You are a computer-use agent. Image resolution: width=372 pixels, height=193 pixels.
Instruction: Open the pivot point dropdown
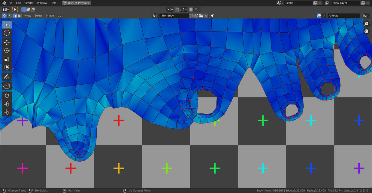click(x=170, y=10)
